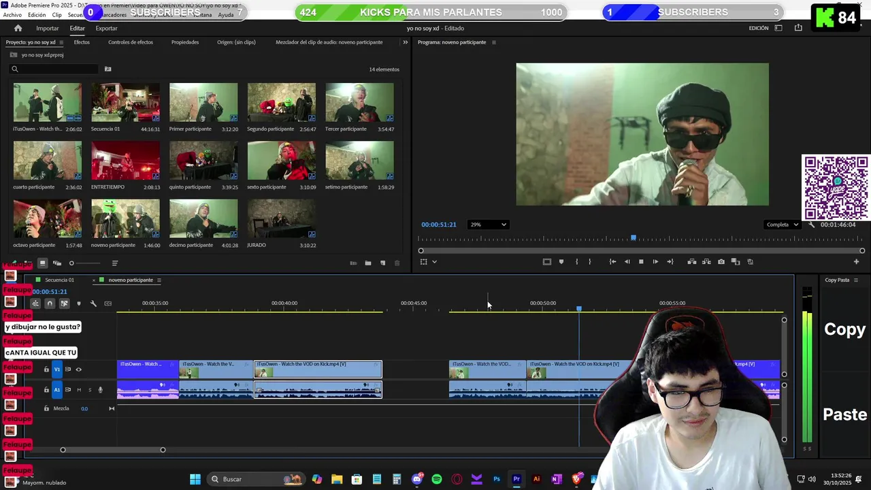Click the Share export icon at top right
This screenshot has height=490, width=871.
click(x=798, y=28)
